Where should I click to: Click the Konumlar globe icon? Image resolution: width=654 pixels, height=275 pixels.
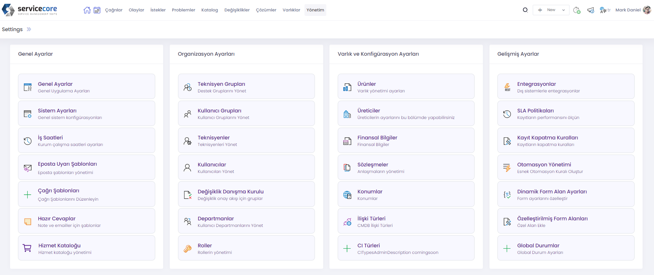(347, 195)
